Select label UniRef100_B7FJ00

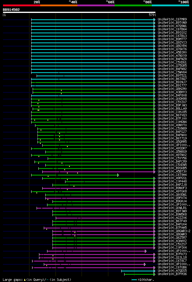(172, 118)
